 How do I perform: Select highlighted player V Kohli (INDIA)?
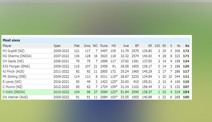[x=14, y=92]
